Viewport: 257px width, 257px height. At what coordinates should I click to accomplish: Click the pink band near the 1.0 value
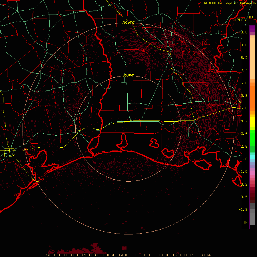(x=252, y=173)
